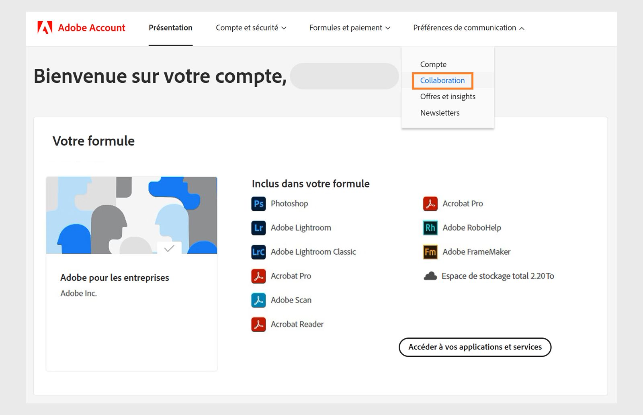Expand the Compte et sécurité menu
Viewport: 643px width, 415px height.
251,28
